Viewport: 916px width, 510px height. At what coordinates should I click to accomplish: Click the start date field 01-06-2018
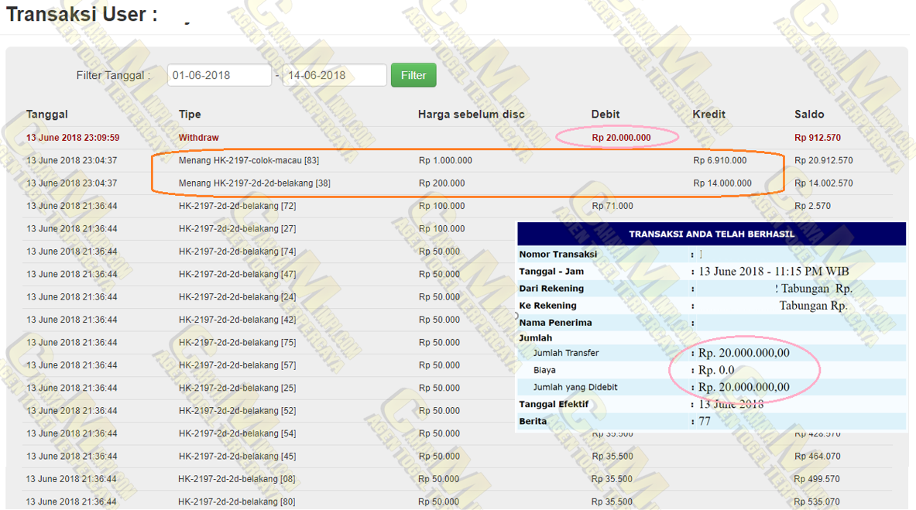click(219, 75)
